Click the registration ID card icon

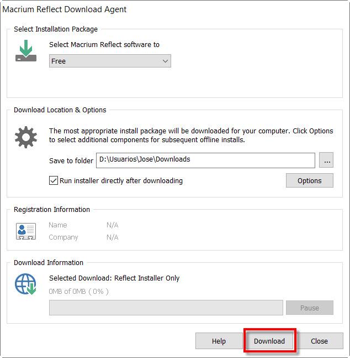tap(26, 231)
